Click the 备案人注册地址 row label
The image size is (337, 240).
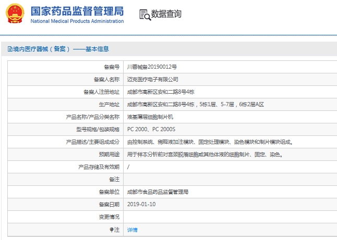point(101,92)
